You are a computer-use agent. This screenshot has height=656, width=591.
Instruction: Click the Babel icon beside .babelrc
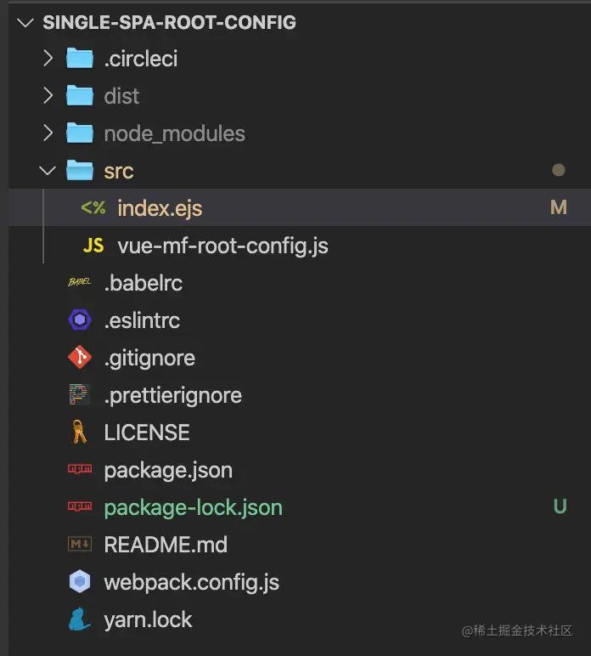tap(79, 283)
